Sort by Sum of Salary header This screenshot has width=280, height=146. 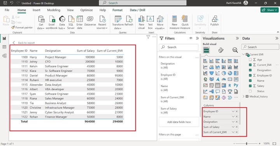click(86, 50)
